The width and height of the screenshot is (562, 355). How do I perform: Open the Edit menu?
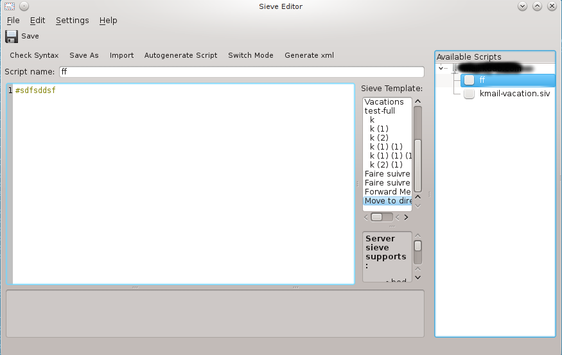click(37, 21)
